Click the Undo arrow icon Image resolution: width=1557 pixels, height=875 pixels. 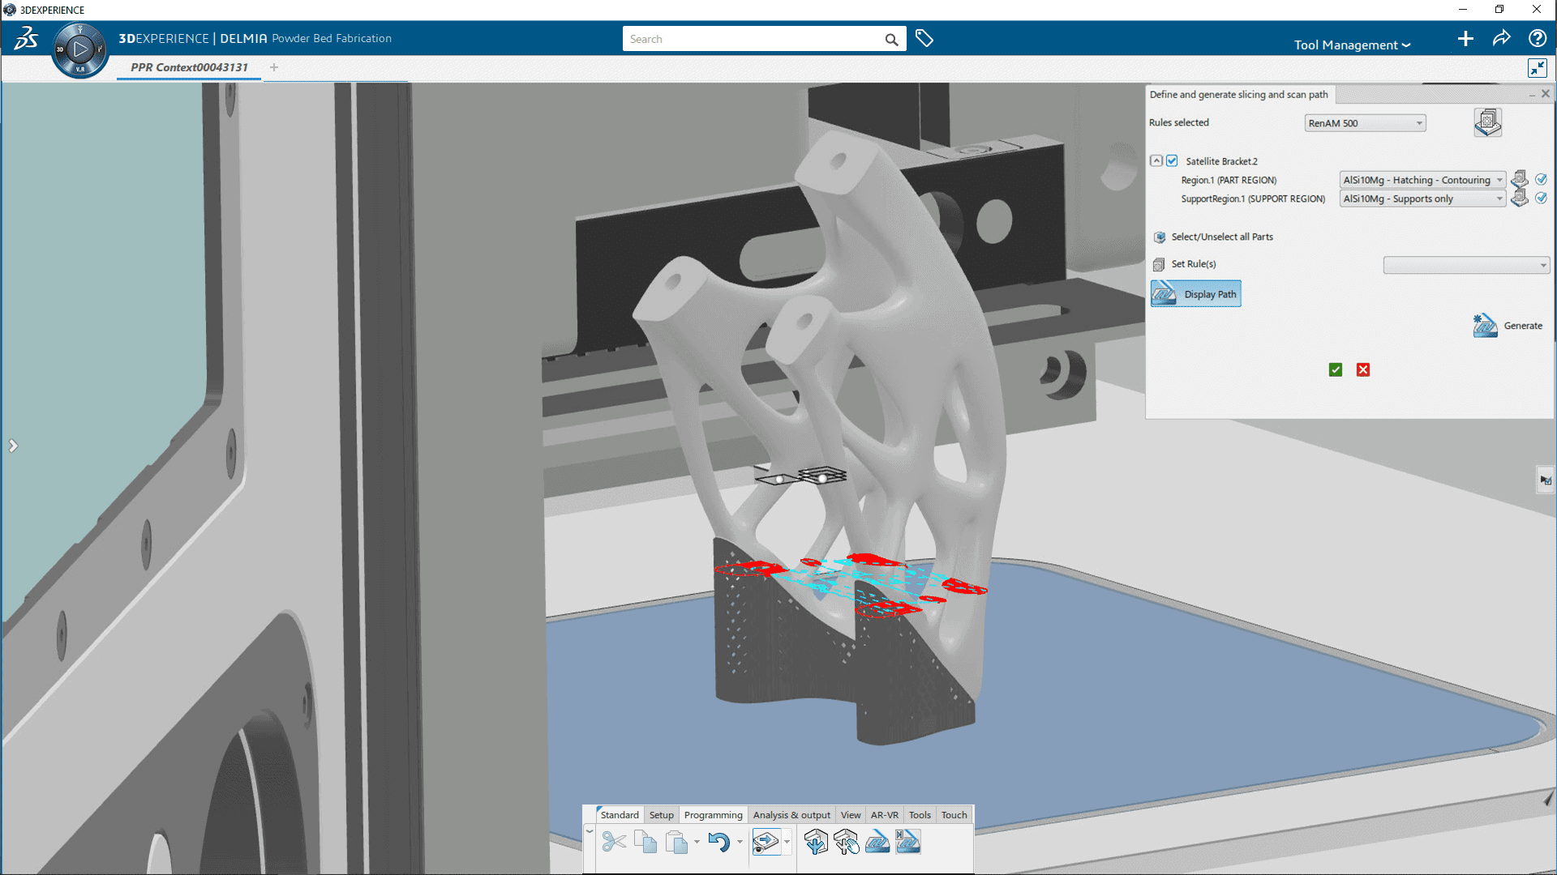(x=718, y=843)
